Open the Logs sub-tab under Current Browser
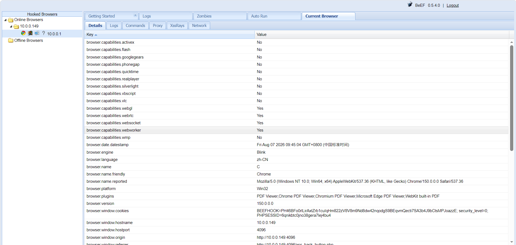The image size is (516, 245). (x=114, y=26)
